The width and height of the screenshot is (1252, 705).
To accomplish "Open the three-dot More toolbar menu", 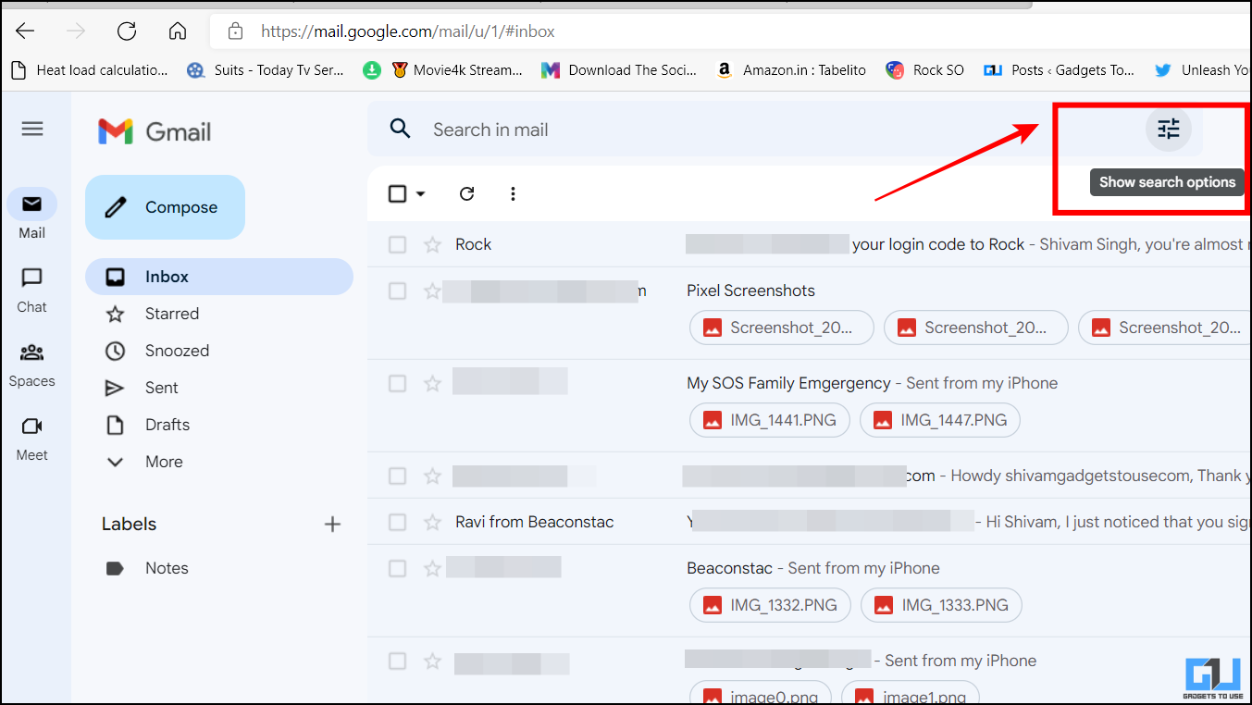I will (x=513, y=193).
